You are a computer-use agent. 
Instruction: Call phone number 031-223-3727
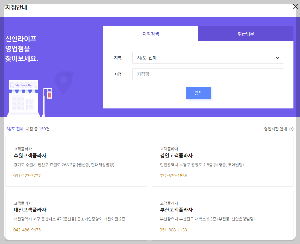(27, 176)
